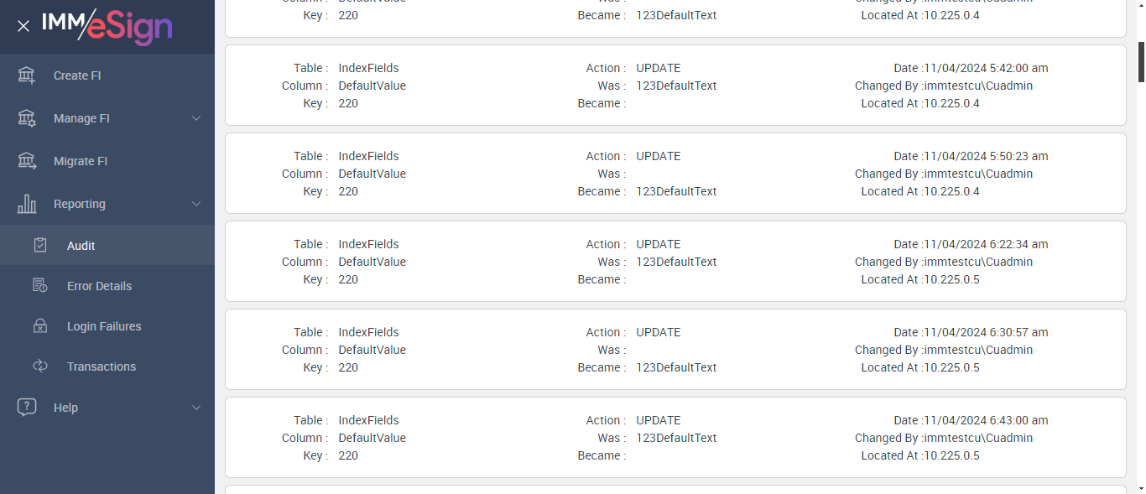Viewport: 1146px width, 494px height.
Task: Click the Audit clipboard icon
Action: [40, 246]
